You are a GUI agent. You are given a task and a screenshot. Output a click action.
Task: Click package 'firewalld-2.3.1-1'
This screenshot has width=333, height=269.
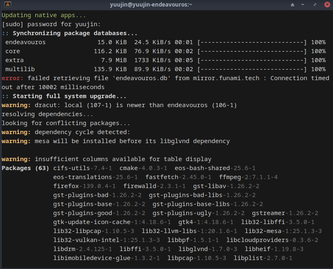(x=154, y=186)
